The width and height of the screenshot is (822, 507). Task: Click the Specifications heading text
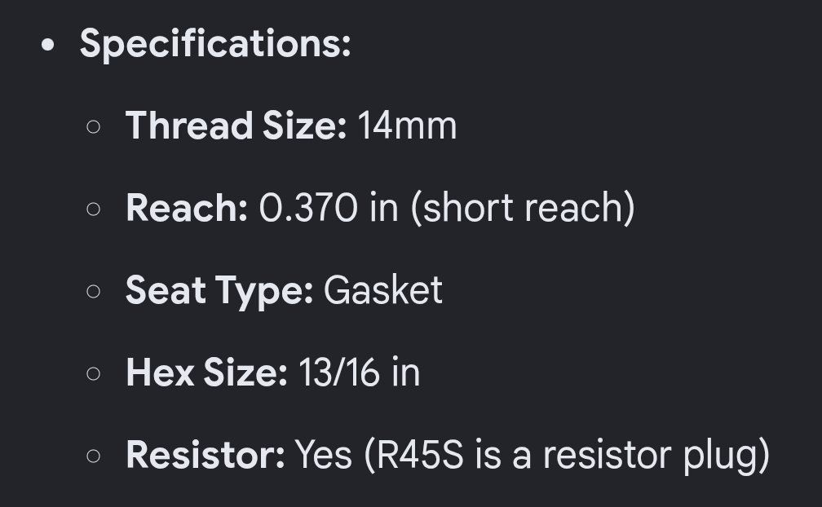pos(215,45)
